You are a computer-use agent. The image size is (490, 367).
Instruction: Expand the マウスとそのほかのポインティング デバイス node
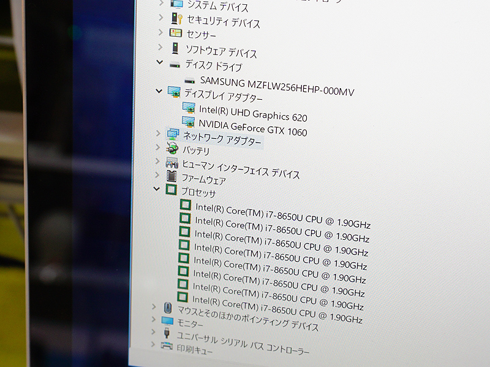click(x=154, y=306)
